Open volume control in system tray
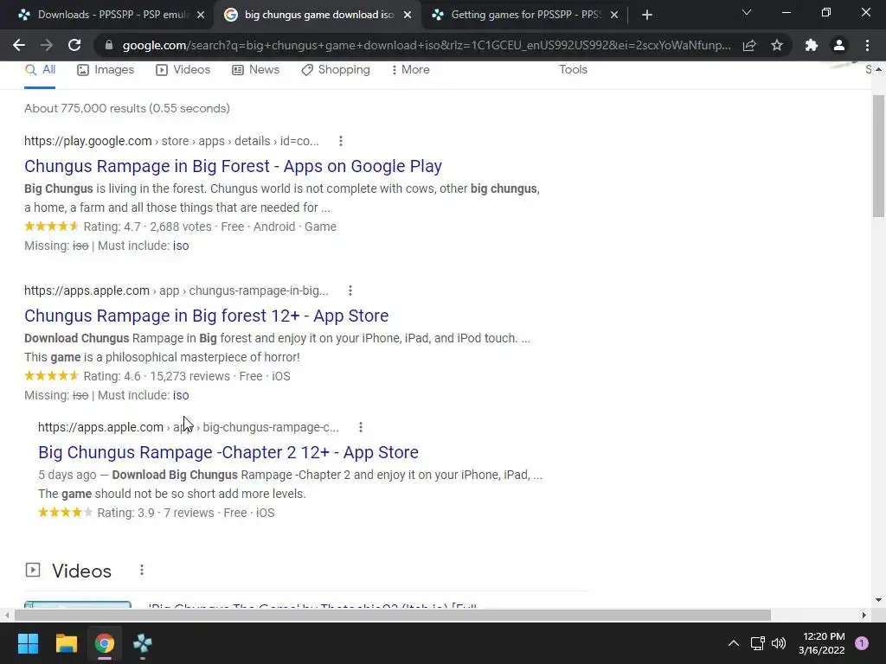 click(x=779, y=643)
